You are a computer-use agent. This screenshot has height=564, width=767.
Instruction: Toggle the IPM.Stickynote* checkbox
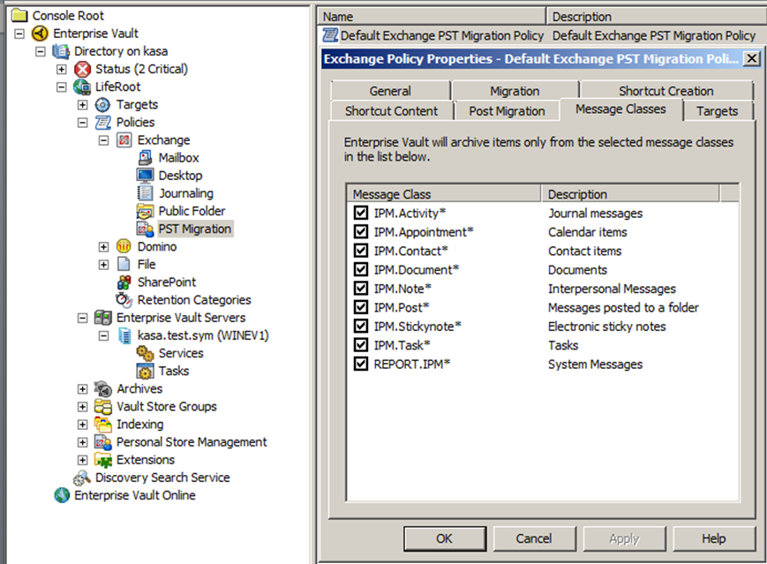pyautogui.click(x=361, y=326)
